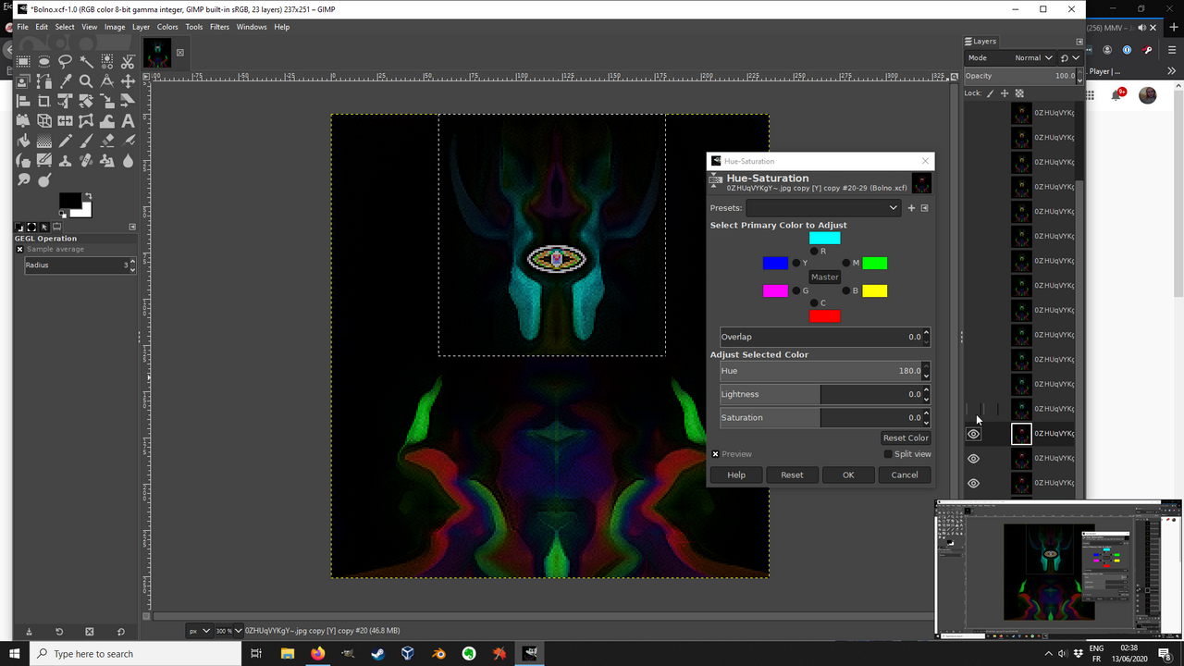Confirm with the OK button
The width and height of the screenshot is (1184, 666).
(x=848, y=475)
